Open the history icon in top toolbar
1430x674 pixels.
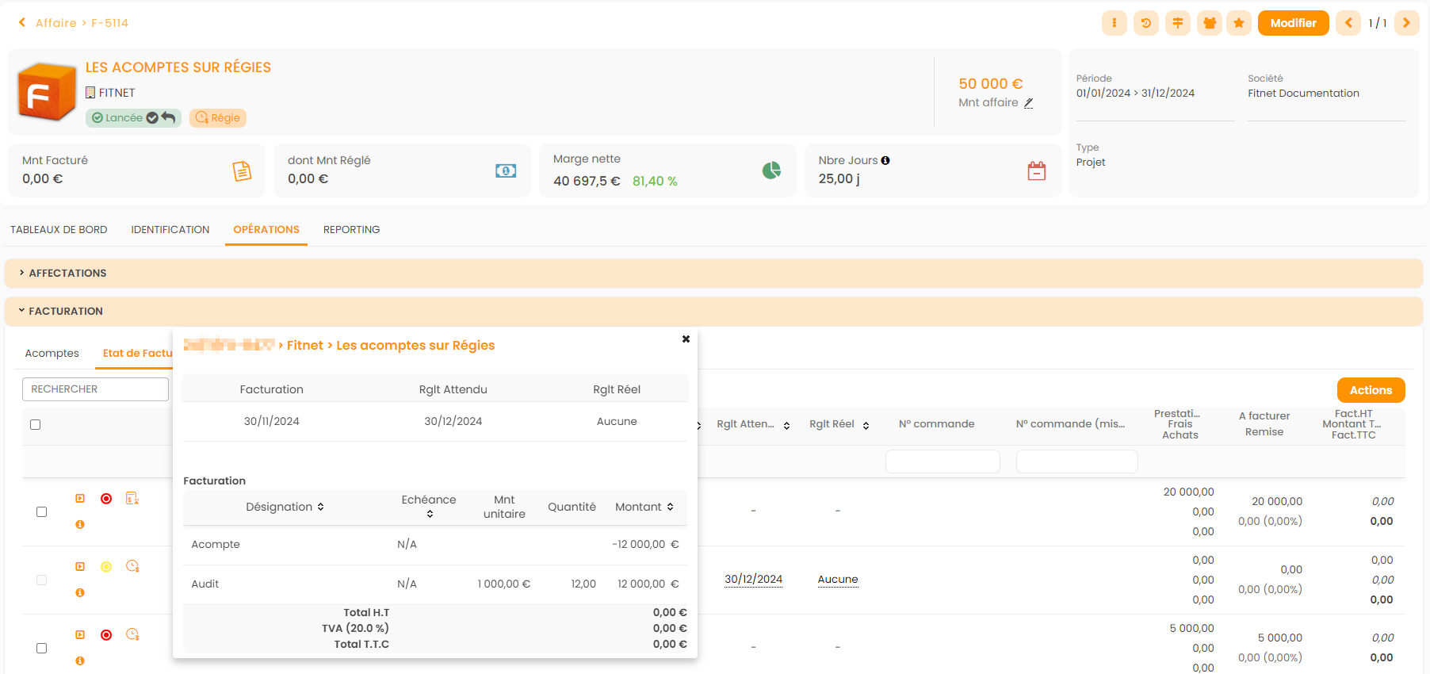click(x=1145, y=23)
